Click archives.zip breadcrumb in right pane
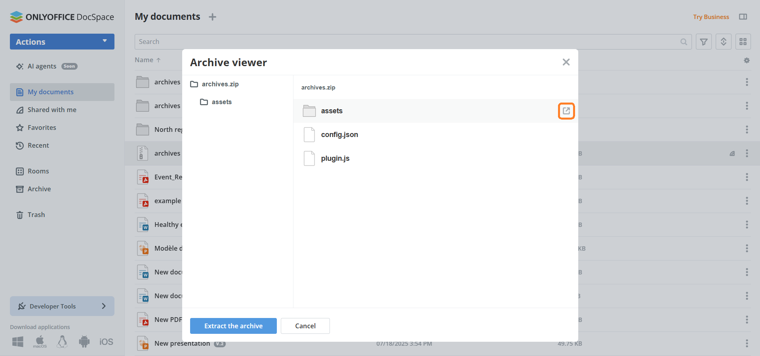The height and width of the screenshot is (356, 760). click(x=318, y=88)
